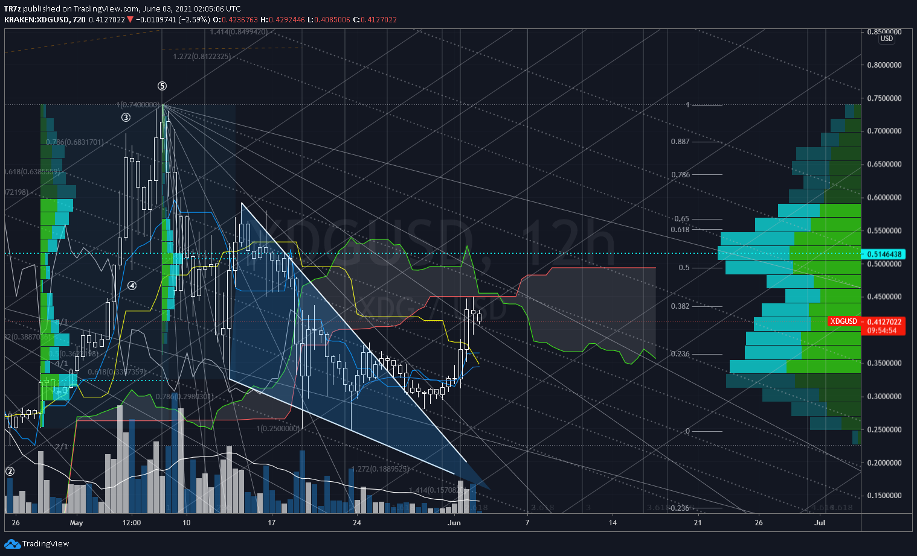Click the high value H:0.4292446
Screen dimensions: 917x556
pos(283,20)
